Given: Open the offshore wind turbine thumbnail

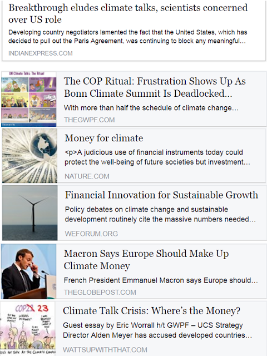Looking at the screenshot, I should click(29, 212).
